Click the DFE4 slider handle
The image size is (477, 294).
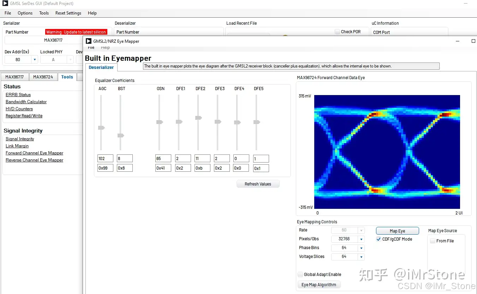tap(237, 122)
